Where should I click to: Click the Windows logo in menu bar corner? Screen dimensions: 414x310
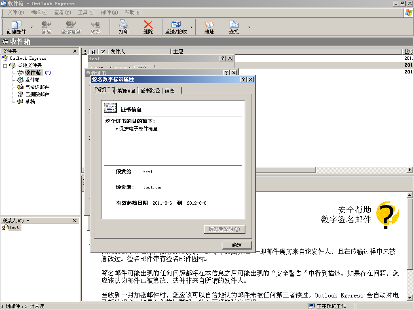coord(408,13)
